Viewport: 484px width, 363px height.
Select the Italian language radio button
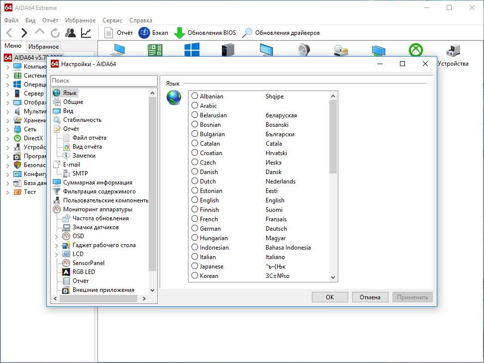[194, 257]
